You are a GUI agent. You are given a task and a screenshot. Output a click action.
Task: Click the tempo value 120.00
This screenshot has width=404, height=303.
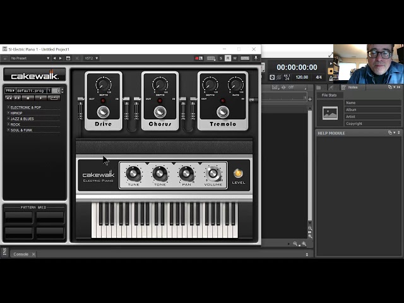click(302, 77)
